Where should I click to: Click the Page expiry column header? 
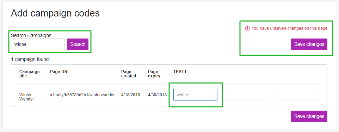coord(154,74)
